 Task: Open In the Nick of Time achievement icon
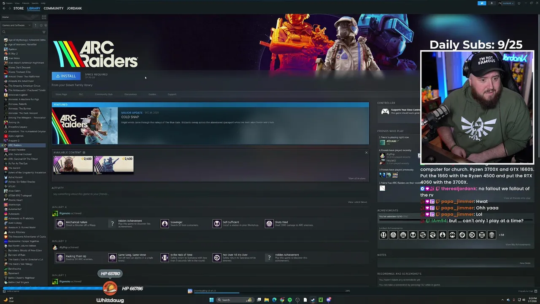[x=165, y=258]
